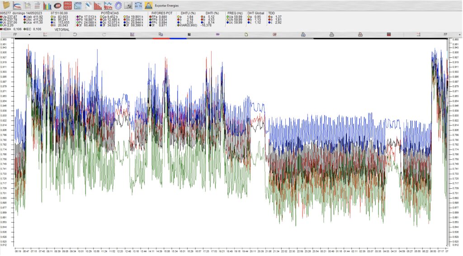The height and width of the screenshot is (256, 463).
Task: Open the VTCD analysis icon
Action: coord(78,5)
